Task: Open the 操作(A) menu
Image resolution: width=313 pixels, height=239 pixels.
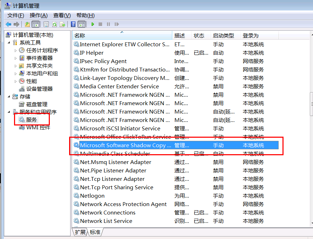Action: pyautogui.click(x=39, y=15)
